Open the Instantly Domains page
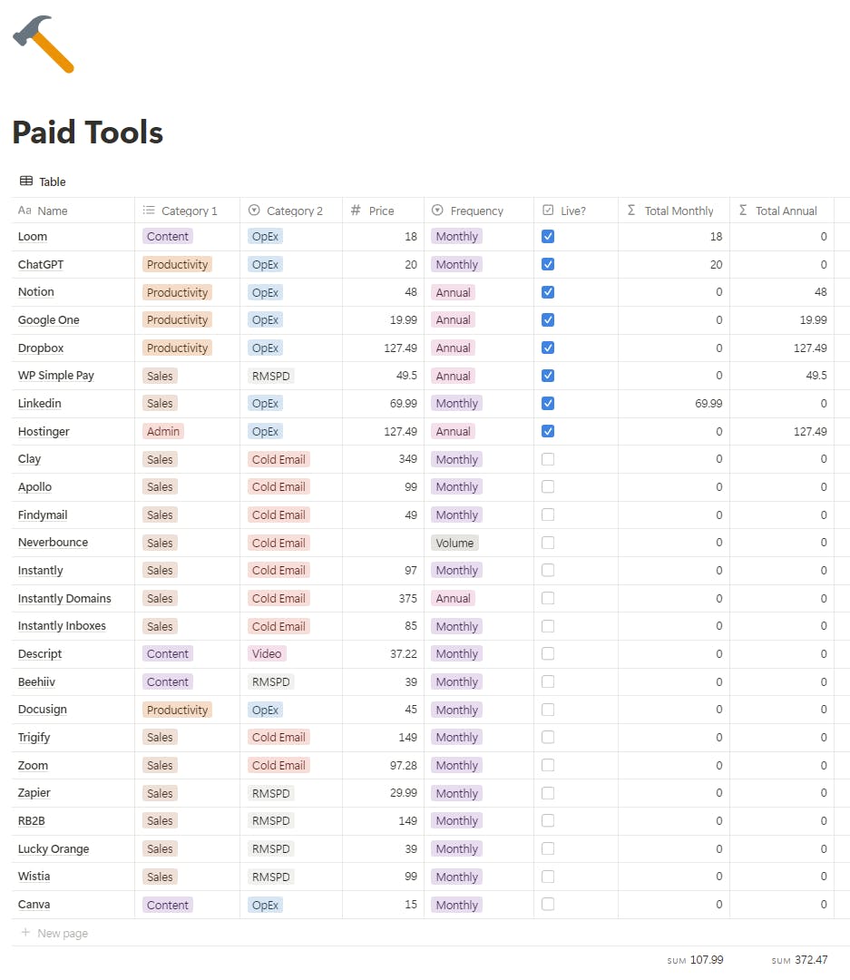 [x=64, y=598]
